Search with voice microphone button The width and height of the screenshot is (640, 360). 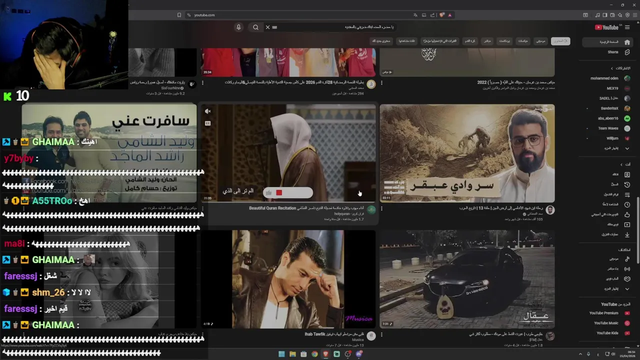[x=238, y=27]
